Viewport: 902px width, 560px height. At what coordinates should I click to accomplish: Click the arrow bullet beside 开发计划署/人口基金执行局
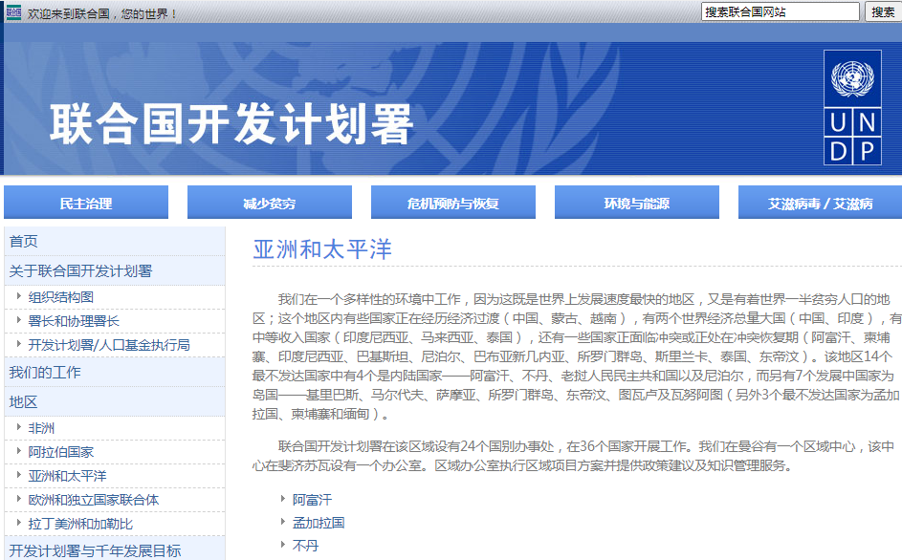pos(18,344)
